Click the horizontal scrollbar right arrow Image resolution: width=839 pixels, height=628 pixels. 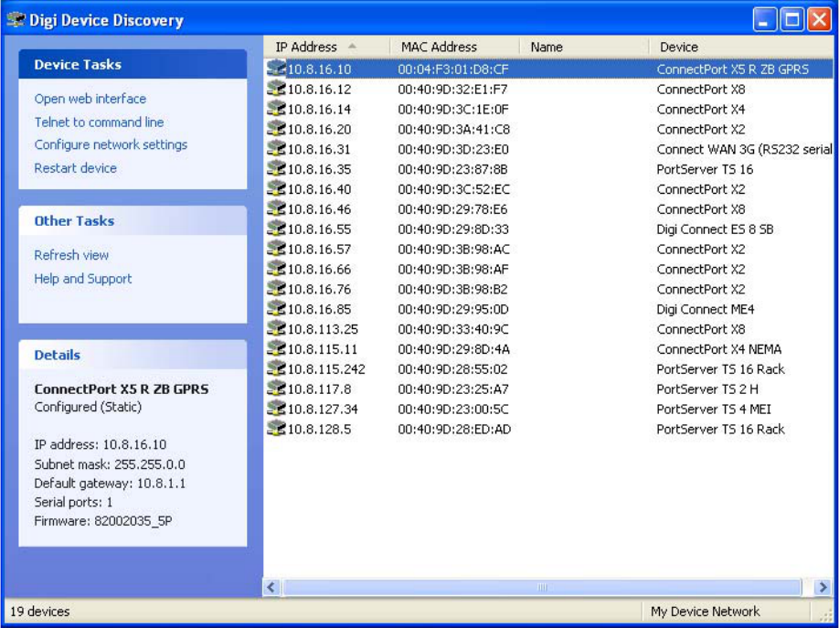click(823, 587)
